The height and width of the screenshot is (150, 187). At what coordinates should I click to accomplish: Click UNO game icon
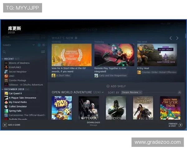point(6,76)
